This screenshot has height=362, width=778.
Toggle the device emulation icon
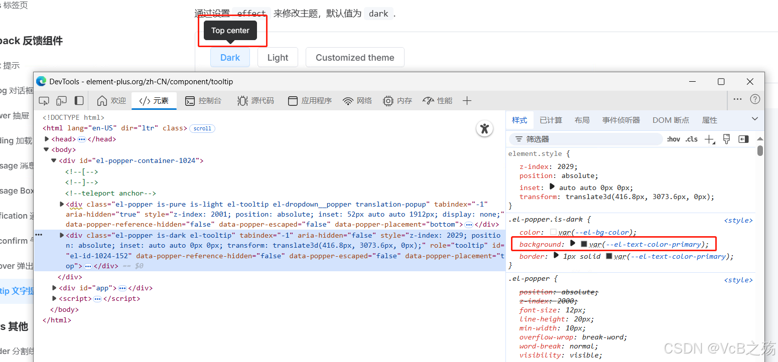[x=61, y=101]
